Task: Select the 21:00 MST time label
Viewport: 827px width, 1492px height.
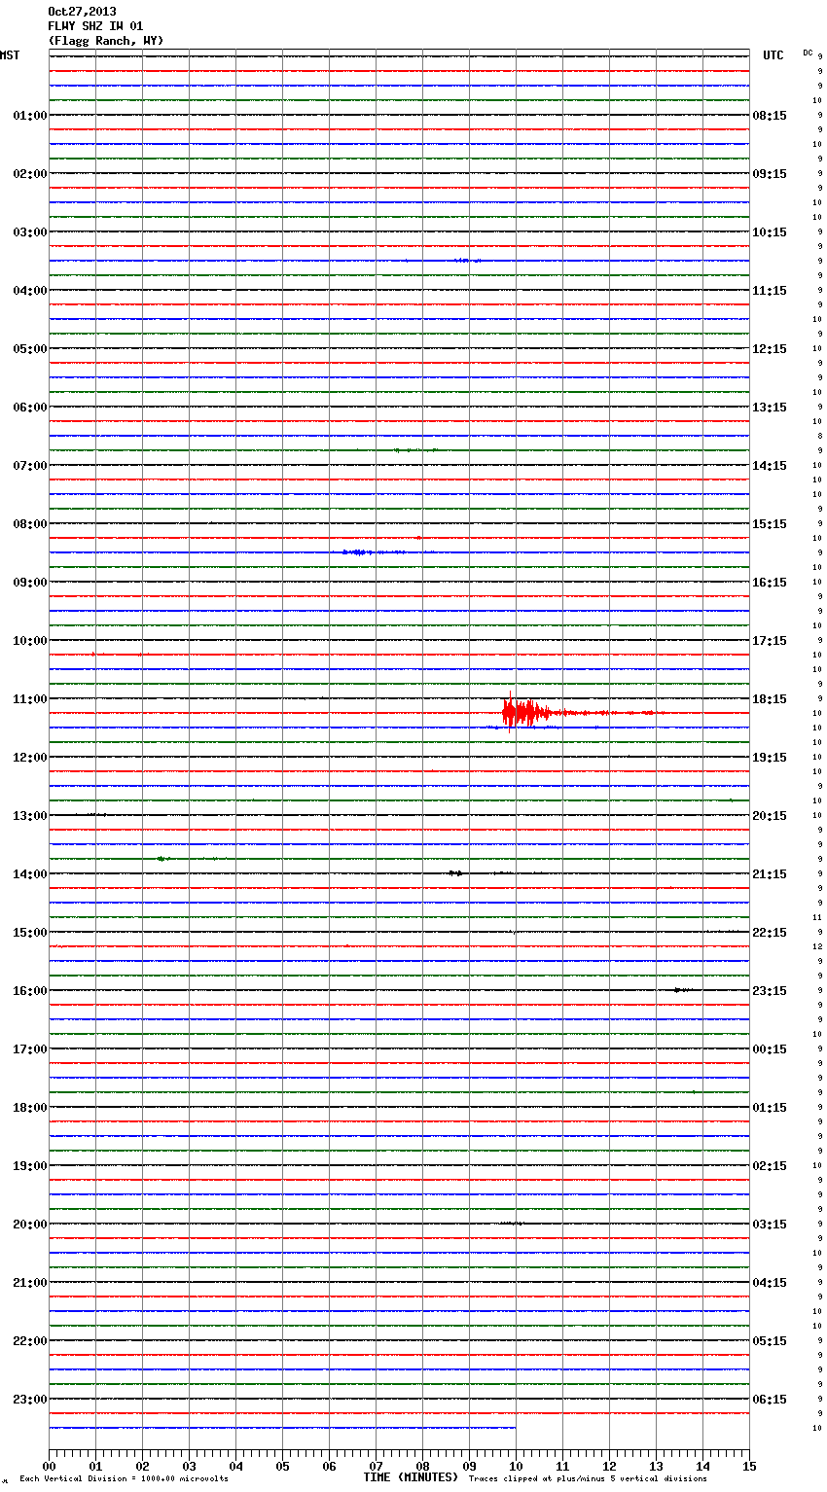Action: (30, 1283)
